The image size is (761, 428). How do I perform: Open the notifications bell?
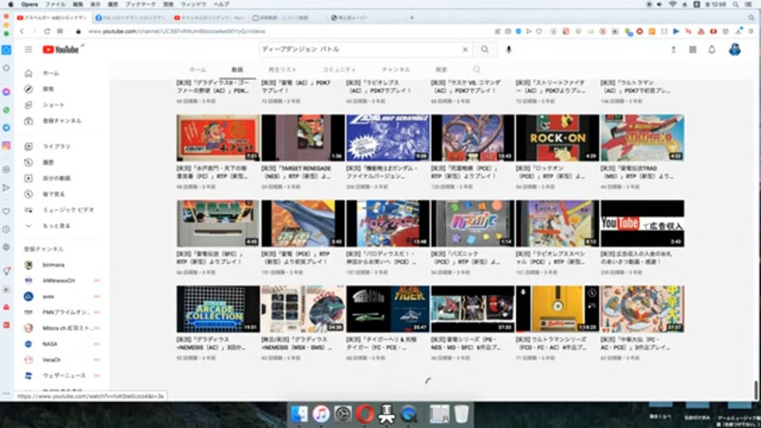pos(712,49)
